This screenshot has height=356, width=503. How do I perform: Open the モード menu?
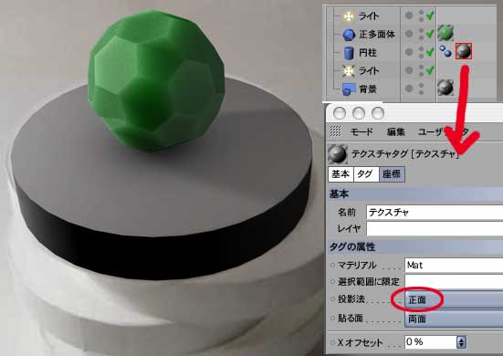click(x=362, y=131)
